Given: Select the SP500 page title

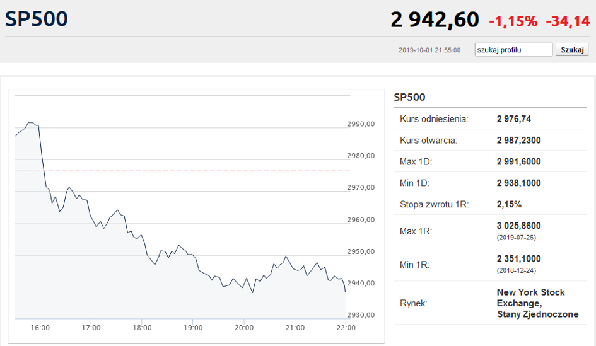Looking at the screenshot, I should coord(37,19).
